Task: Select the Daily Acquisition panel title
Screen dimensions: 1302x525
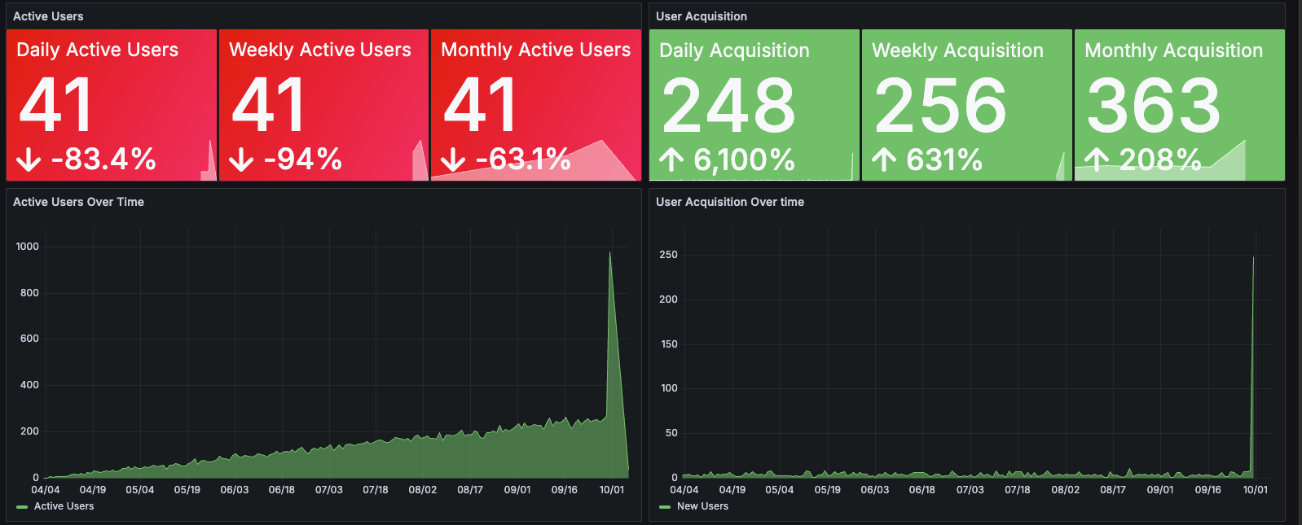Action: [734, 50]
